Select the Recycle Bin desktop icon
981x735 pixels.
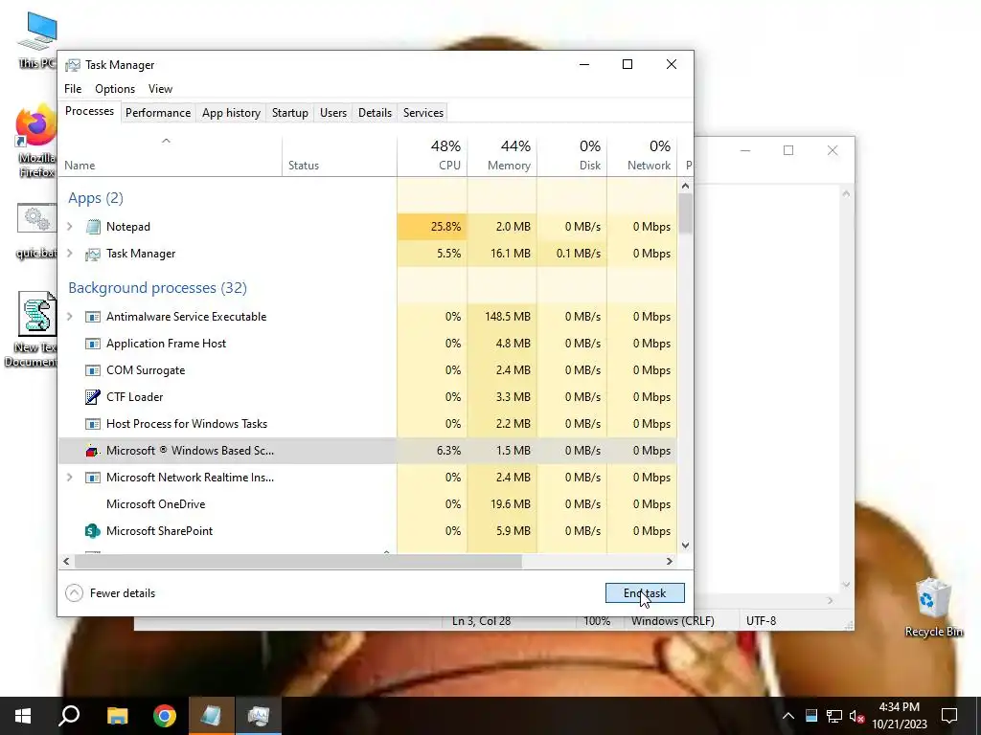pyautogui.click(x=933, y=608)
